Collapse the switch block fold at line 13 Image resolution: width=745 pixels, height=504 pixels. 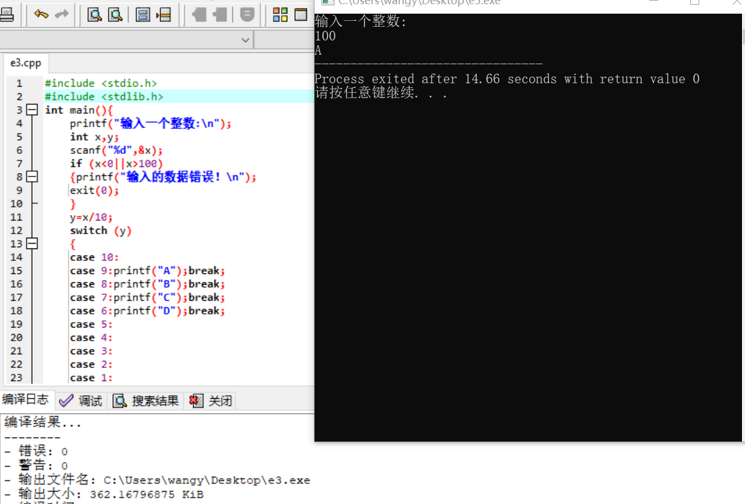point(32,244)
